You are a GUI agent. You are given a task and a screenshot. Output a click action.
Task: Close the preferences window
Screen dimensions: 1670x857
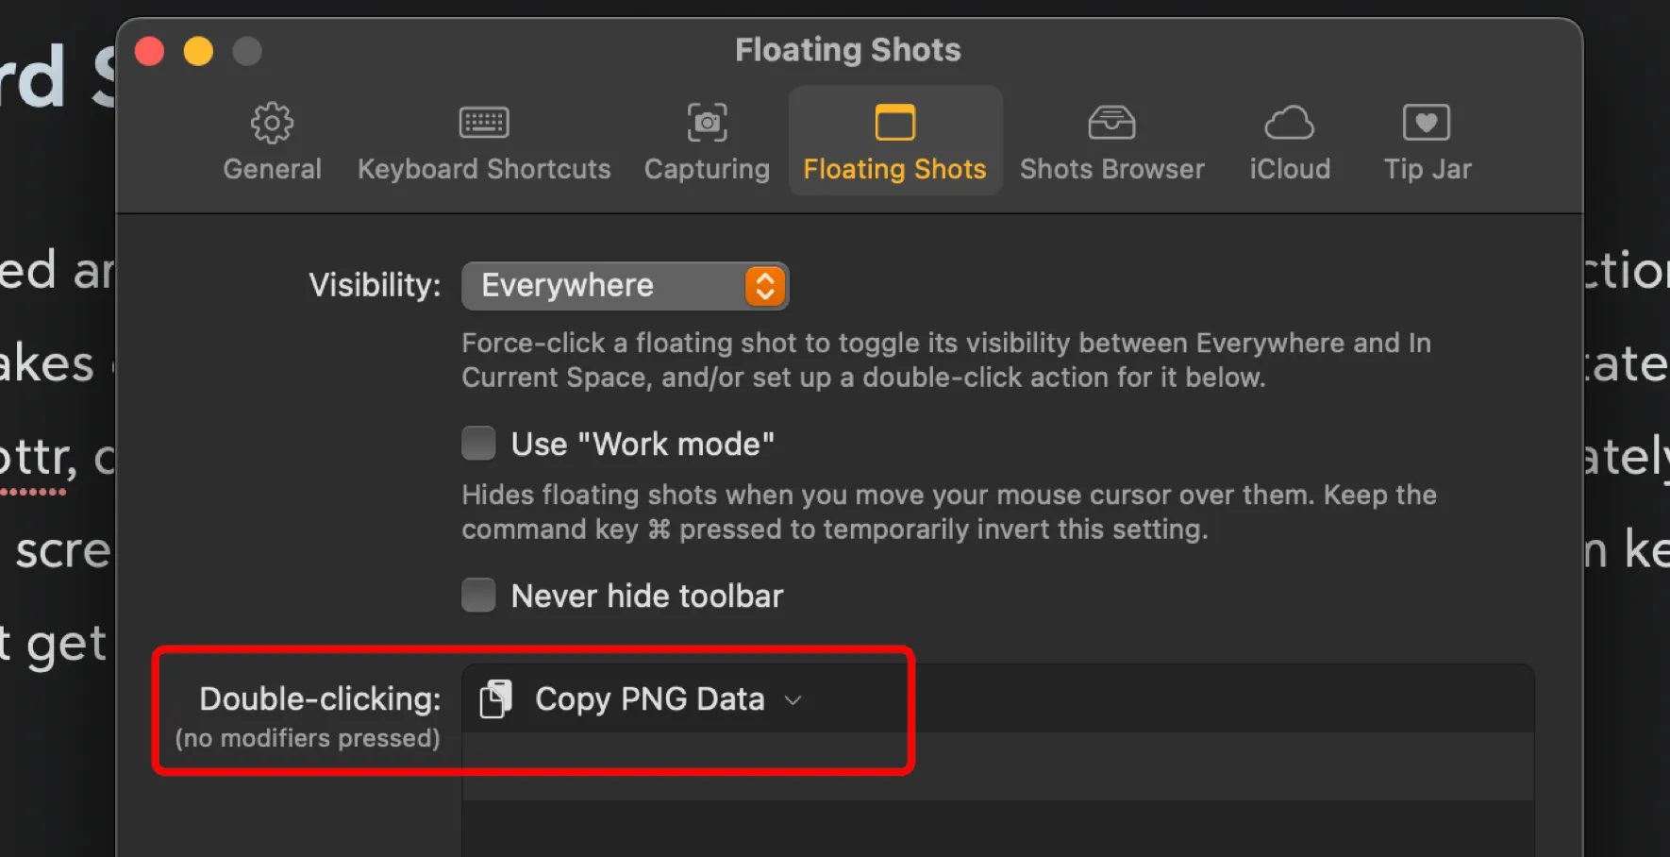tap(149, 51)
